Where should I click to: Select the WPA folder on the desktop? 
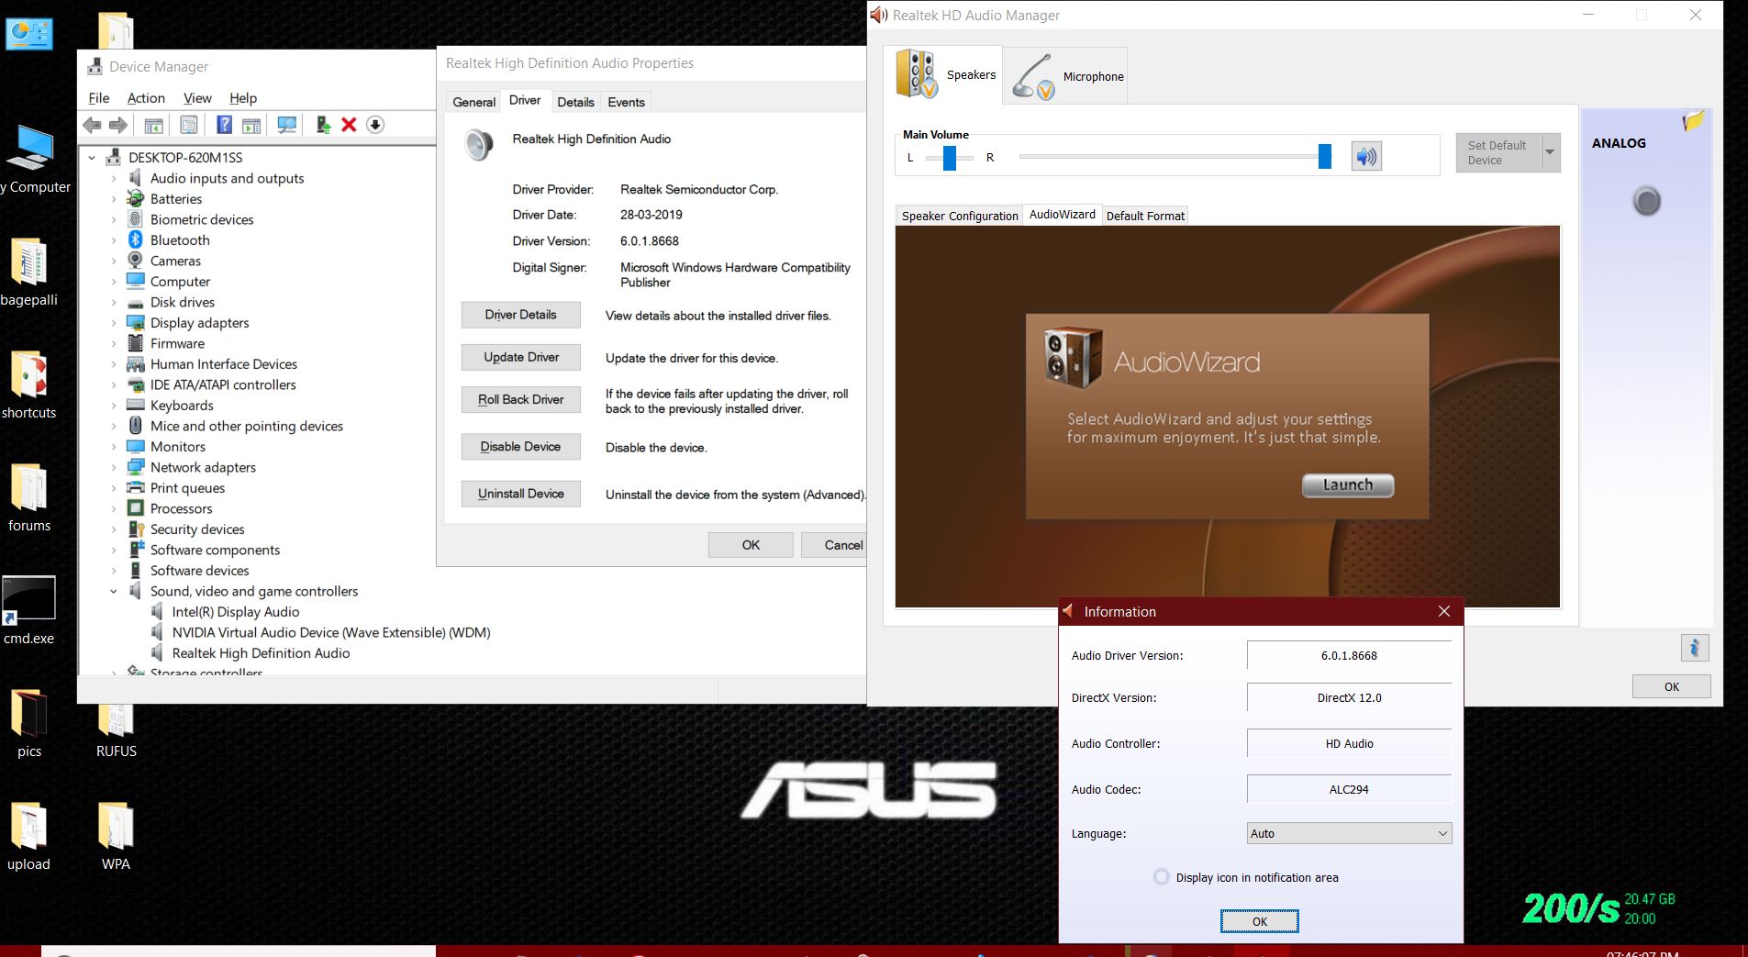(116, 837)
